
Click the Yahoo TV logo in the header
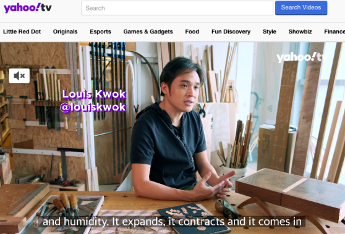point(28,8)
